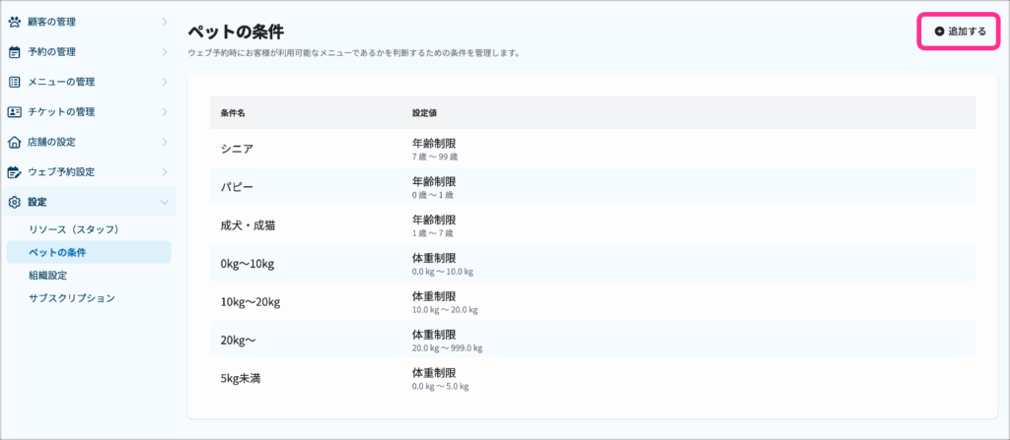Image resolution: width=1010 pixels, height=440 pixels.
Task: Select the 成犬・成猫 condition row
Action: pos(593,225)
